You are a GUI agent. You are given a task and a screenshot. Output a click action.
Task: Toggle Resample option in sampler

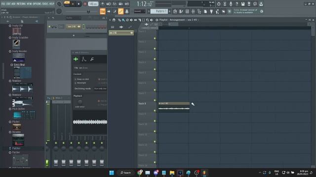click(x=80, y=83)
